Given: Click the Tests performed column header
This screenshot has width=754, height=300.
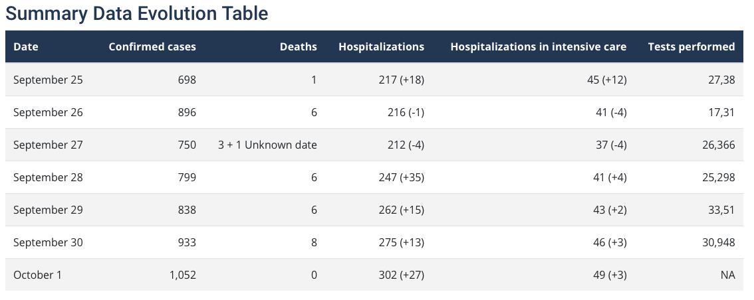Looking at the screenshot, I should pos(691,46).
